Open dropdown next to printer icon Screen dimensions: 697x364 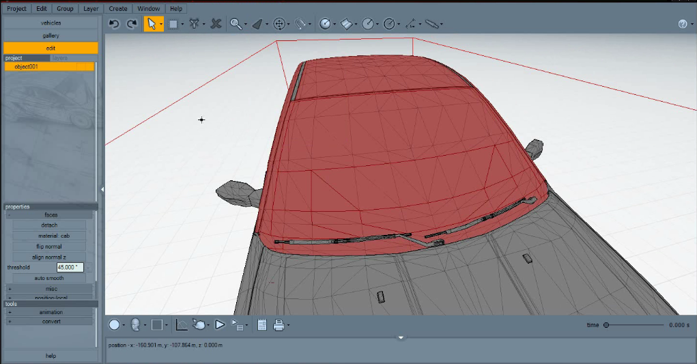click(289, 325)
